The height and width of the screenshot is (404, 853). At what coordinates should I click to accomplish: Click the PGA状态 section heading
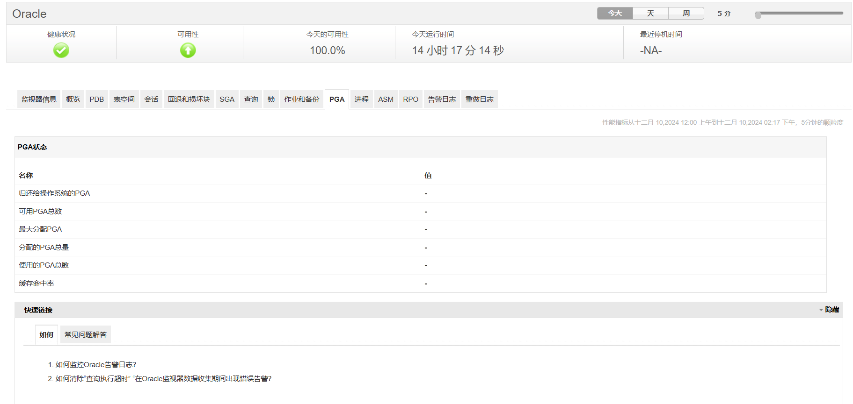tap(32, 147)
